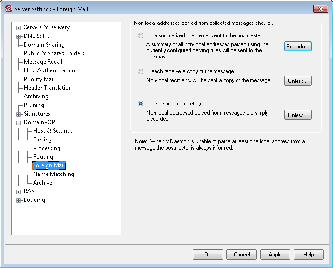Click the Apply button
This screenshot has width=333, height=268.
pyautogui.click(x=275, y=255)
